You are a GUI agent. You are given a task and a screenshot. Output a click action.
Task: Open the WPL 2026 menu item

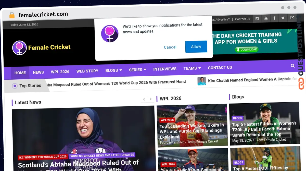(60, 72)
